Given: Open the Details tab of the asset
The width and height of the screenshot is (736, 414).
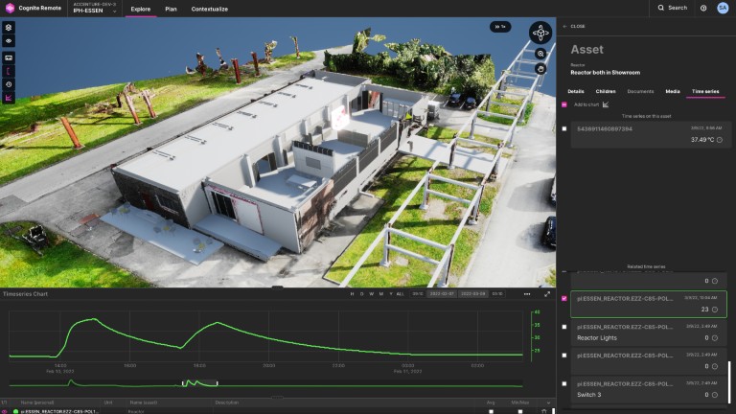Looking at the screenshot, I should pyautogui.click(x=575, y=92).
